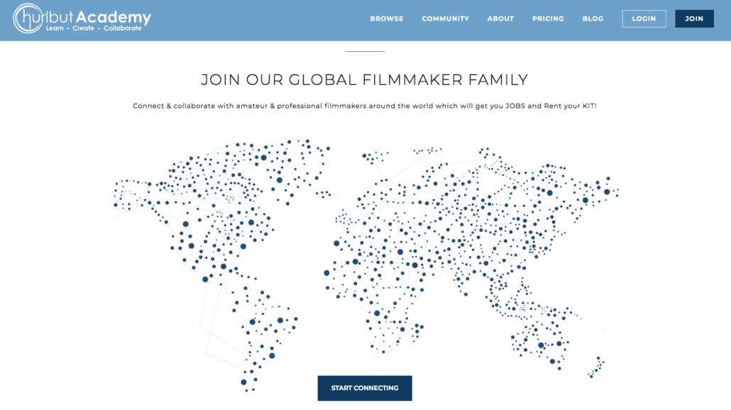This screenshot has width=731, height=410.
Task: Click the Hurlbut Academy logo
Action: 82,18
